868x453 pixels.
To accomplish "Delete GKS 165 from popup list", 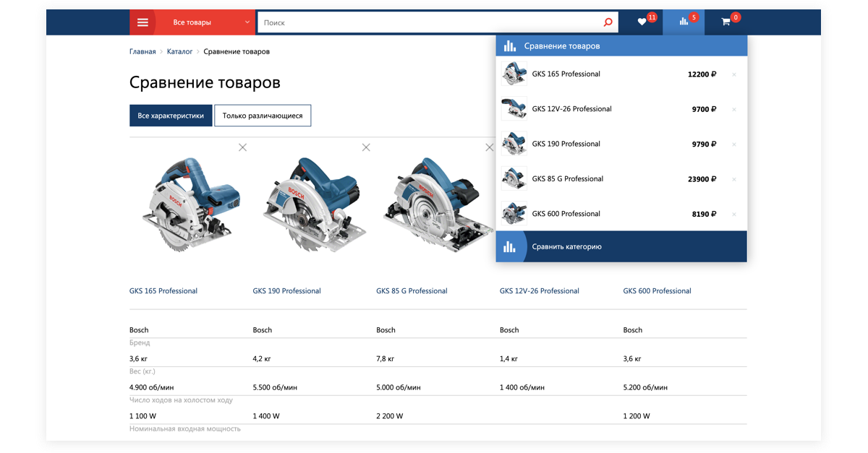I will pos(733,74).
